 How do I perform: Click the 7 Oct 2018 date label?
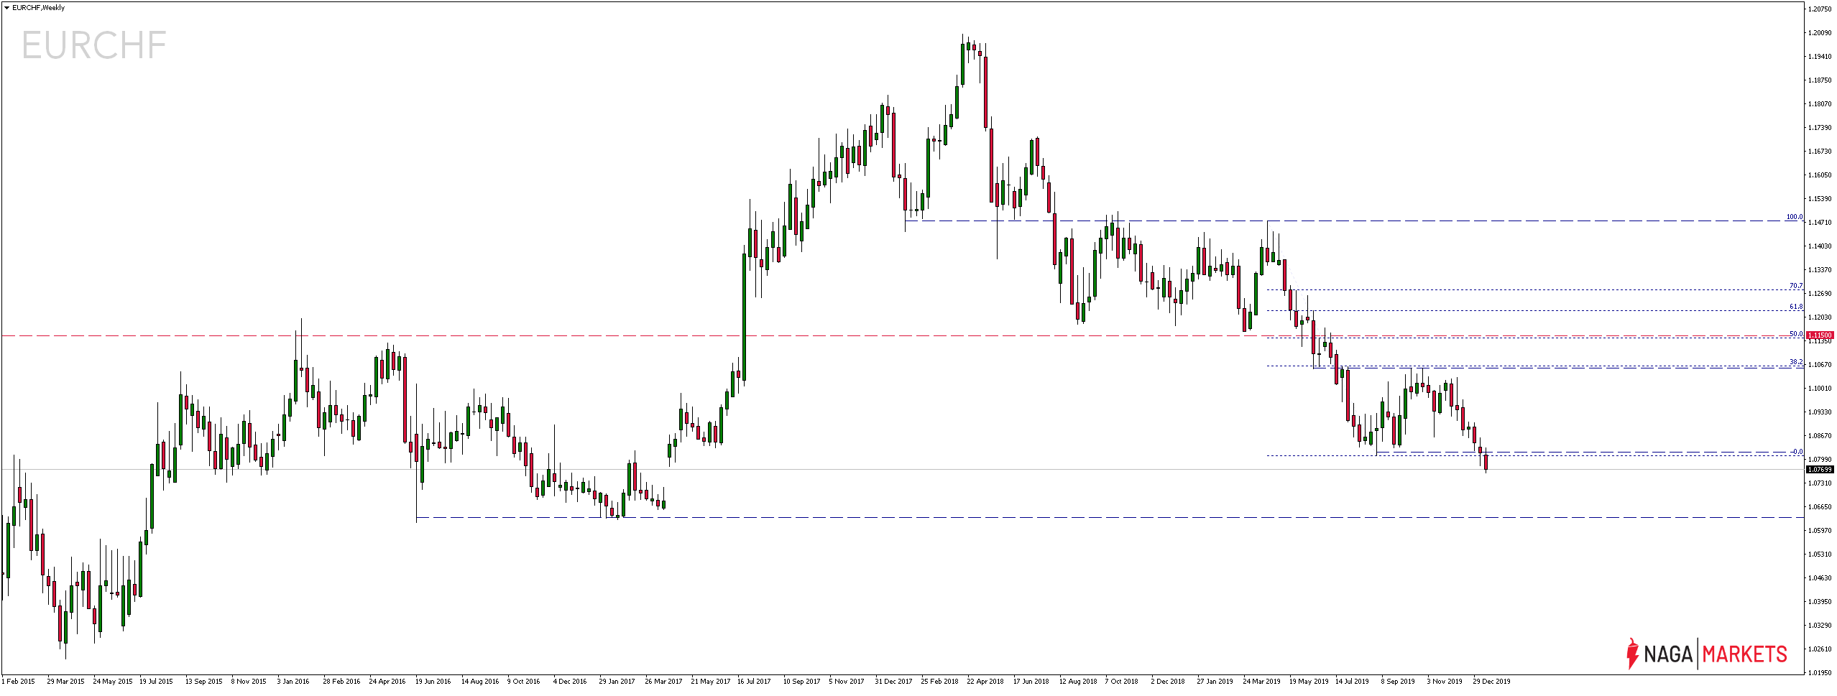[x=1122, y=682]
